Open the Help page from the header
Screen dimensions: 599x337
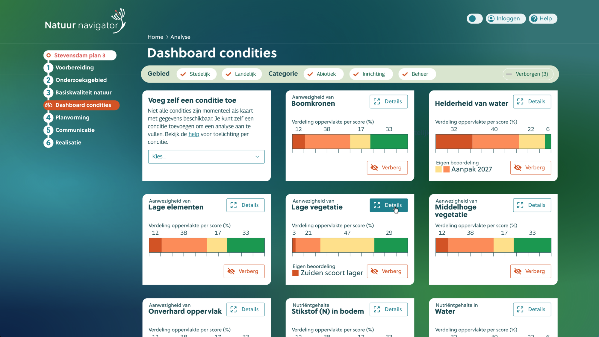tap(543, 19)
